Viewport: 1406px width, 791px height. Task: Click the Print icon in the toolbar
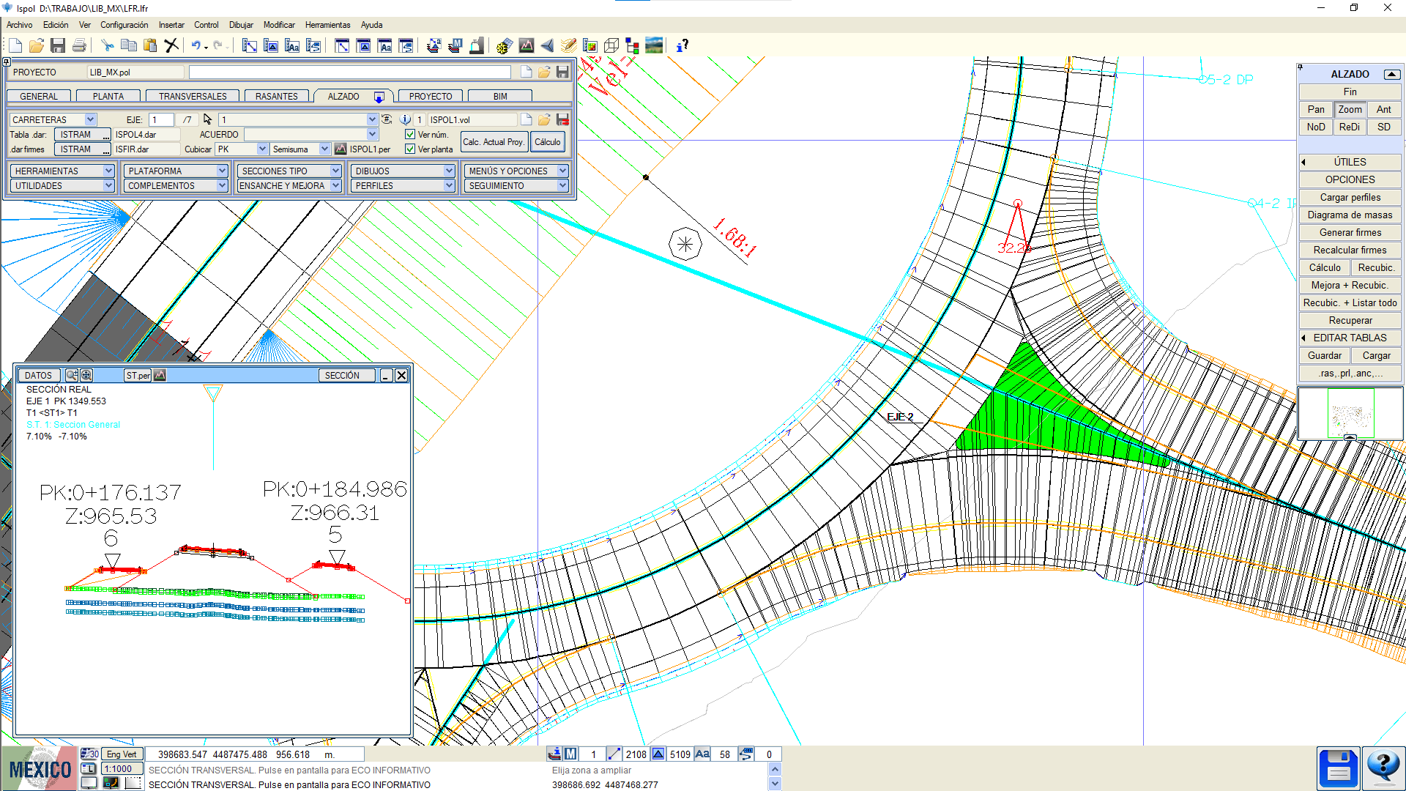tap(79, 46)
